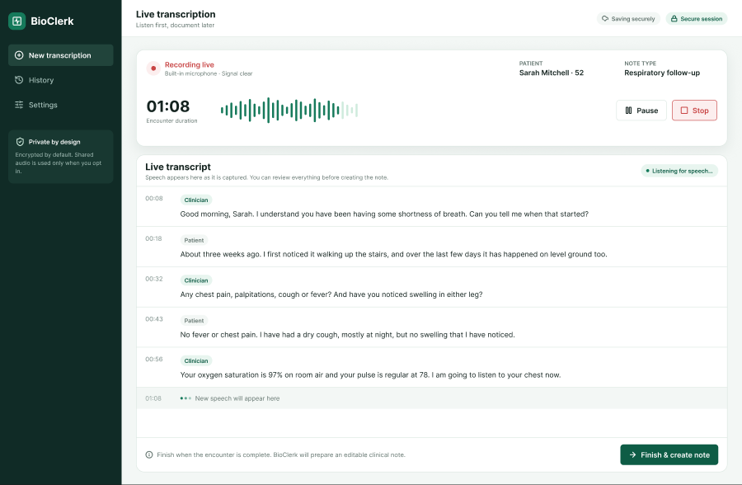Click the 00:32 timestamp

tap(154, 279)
